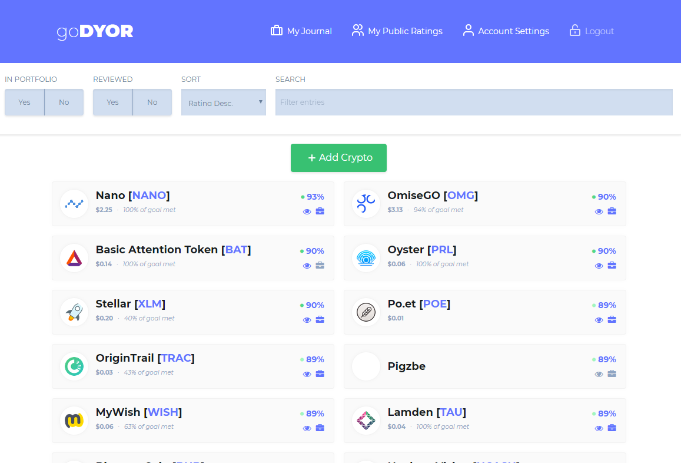Enable the Reviewed No filter

click(x=152, y=102)
